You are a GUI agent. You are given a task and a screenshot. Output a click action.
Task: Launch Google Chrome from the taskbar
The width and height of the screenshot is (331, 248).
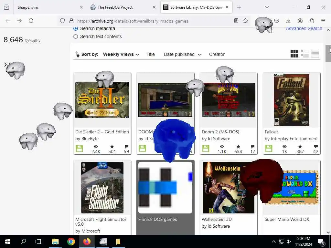[x=71, y=242]
